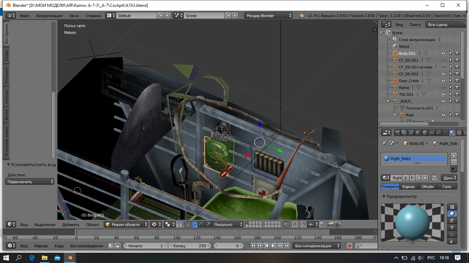
Task: Toggle visibility eye for Gear_Crank
Action: (x=443, y=81)
